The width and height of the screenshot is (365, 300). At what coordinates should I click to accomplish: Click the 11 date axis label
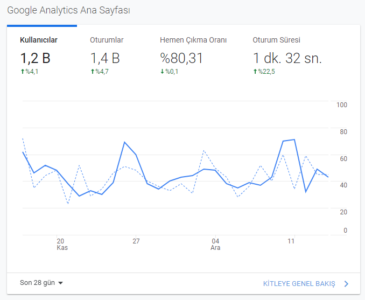coord(291,241)
